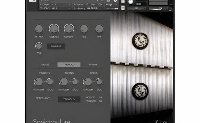Click the upper ornamental rosette on instrument image
This screenshot has height=123, width=200.
click(x=140, y=41)
